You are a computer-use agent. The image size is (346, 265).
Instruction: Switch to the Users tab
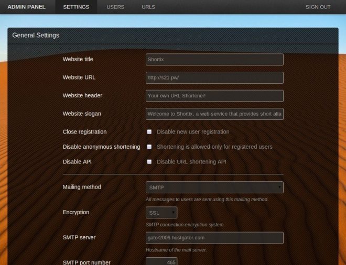coord(115,7)
